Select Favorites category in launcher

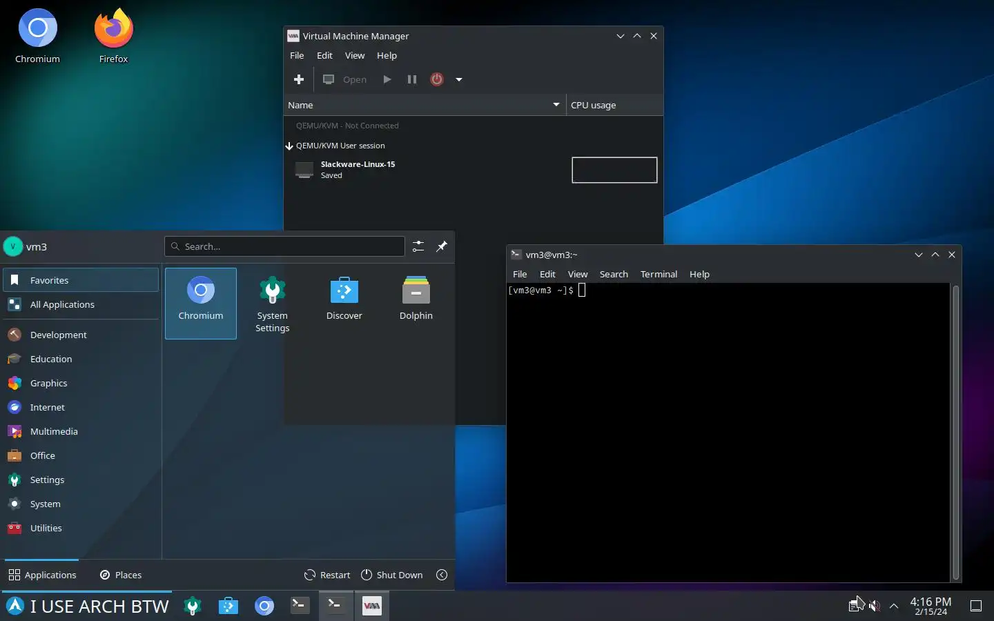(81, 280)
